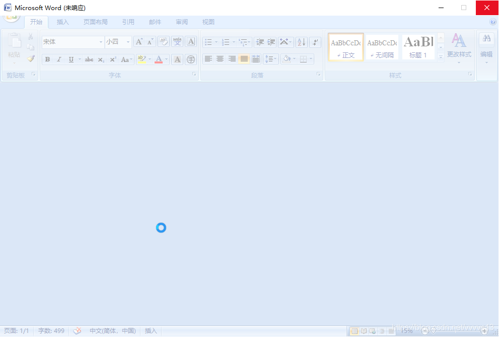Open the 视图 ribbon tab
499x337 pixels.
[208, 22]
